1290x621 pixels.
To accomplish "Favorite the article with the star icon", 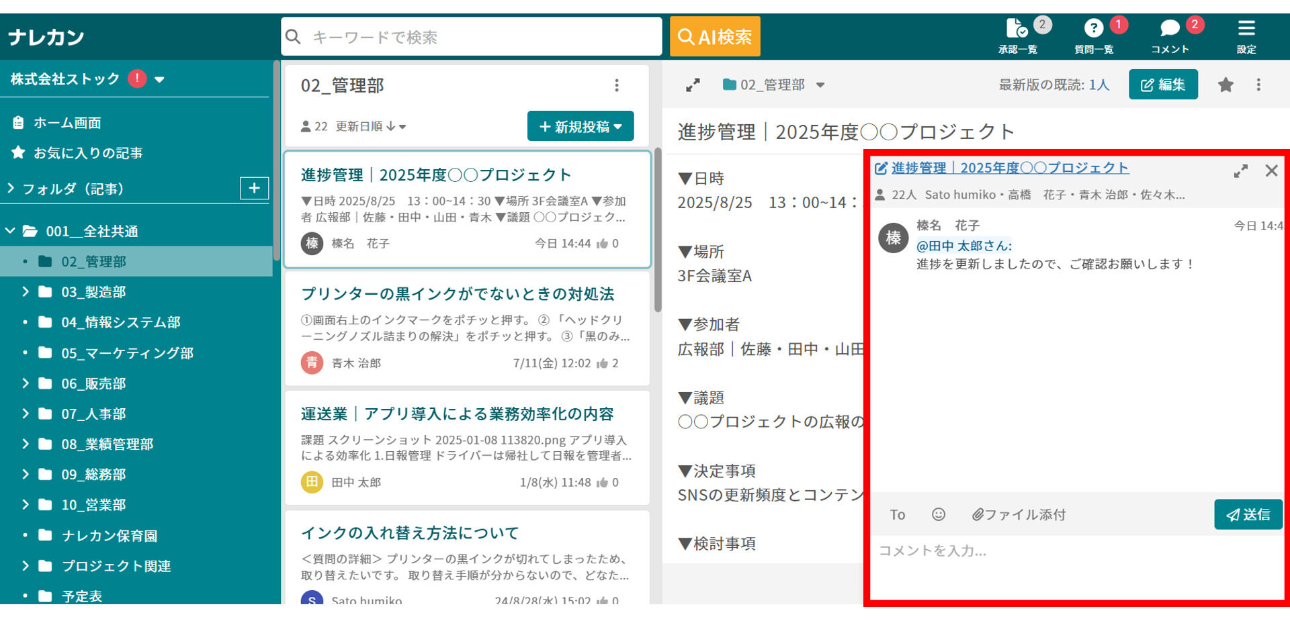I will (x=1225, y=85).
